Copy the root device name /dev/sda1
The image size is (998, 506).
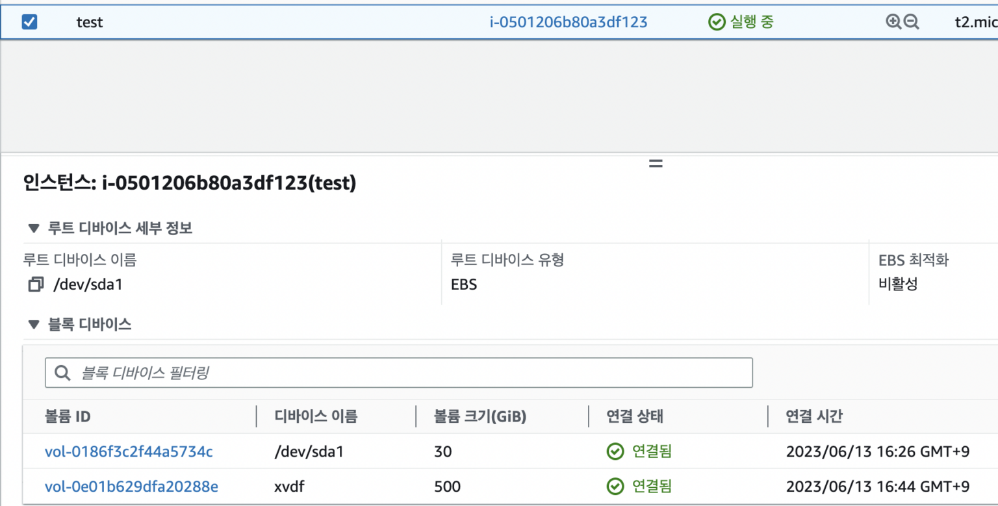click(36, 284)
